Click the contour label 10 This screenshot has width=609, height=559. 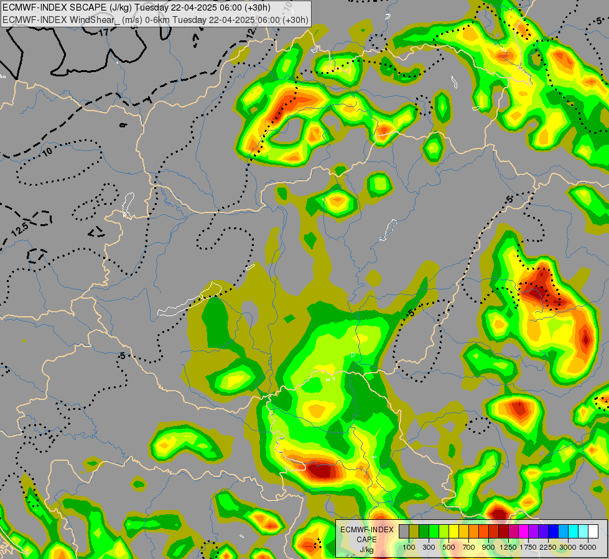(x=47, y=152)
